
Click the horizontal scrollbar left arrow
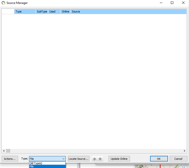[4, 151]
